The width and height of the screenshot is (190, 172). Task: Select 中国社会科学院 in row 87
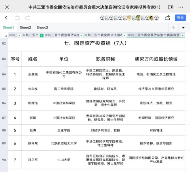[64, 118]
